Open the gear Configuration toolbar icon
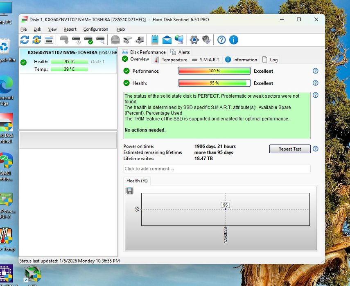Image resolution: width=350 pixels, height=286 pixels. coord(194,40)
